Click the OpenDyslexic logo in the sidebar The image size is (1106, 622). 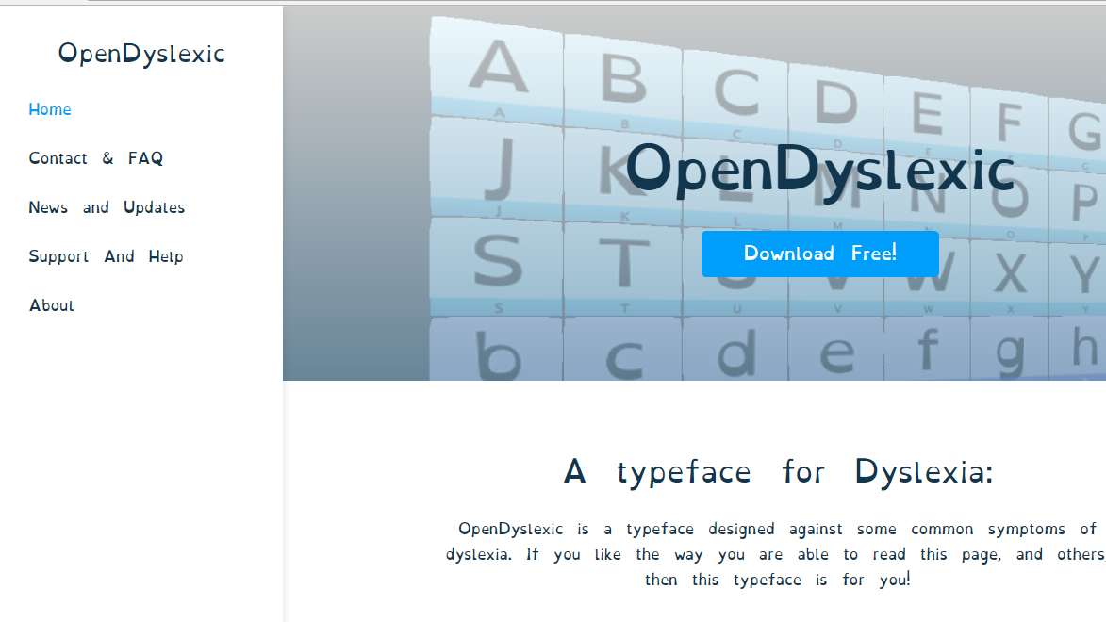tap(141, 54)
